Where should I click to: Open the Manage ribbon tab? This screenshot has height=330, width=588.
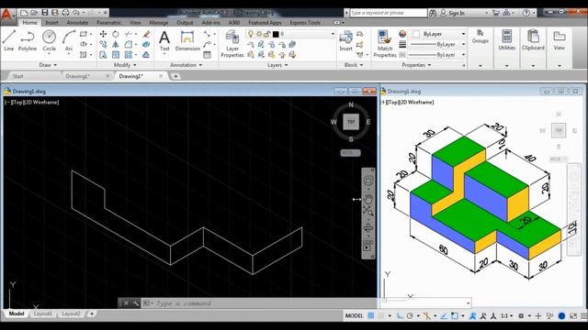coord(159,22)
